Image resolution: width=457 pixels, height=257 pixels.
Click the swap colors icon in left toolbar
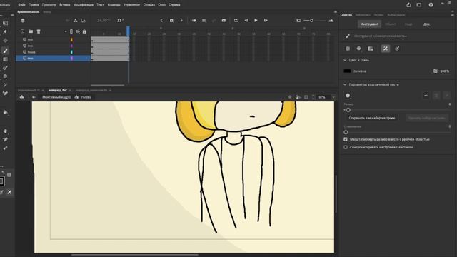click(3, 173)
